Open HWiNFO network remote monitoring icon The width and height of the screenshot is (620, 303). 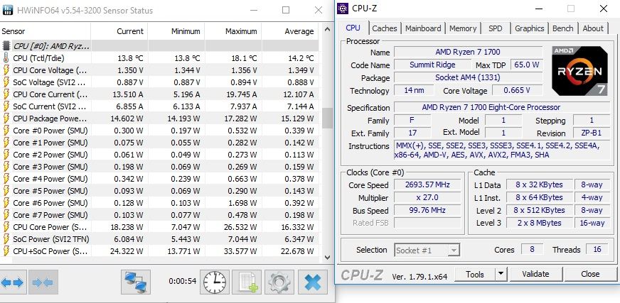click(136, 282)
